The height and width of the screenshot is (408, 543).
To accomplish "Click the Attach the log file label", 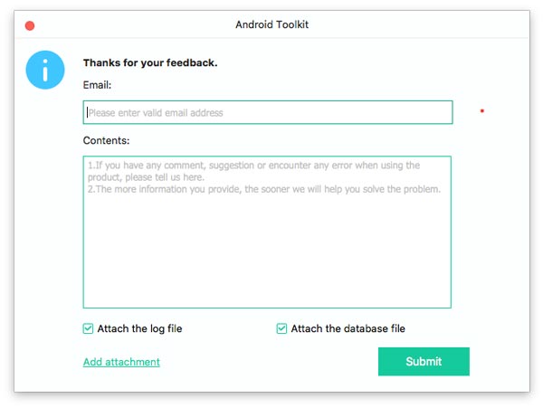I will 139,328.
